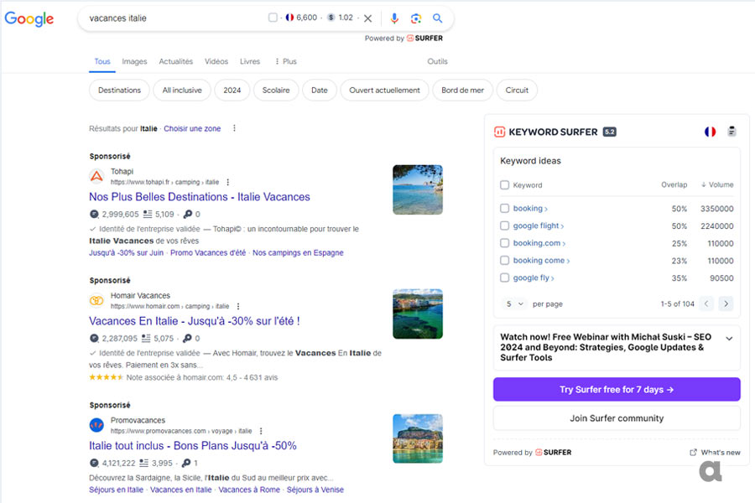755x503 pixels.
Task: Click the Keyword Surfer logo icon
Action: point(499,132)
